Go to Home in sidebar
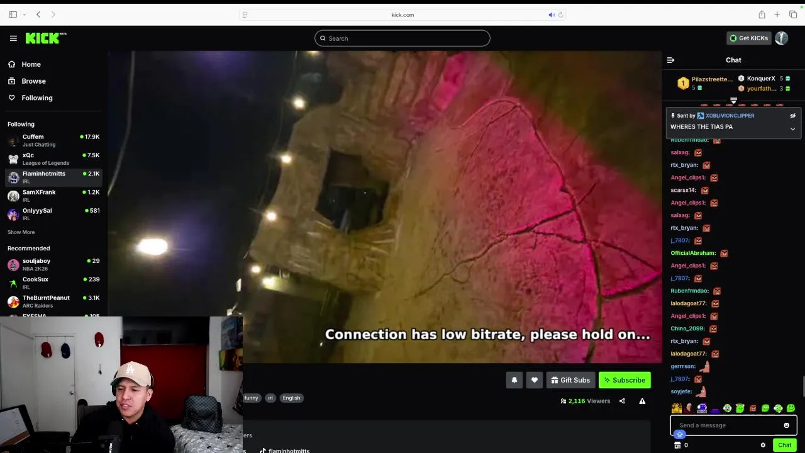The image size is (805, 453). pyautogui.click(x=25, y=64)
